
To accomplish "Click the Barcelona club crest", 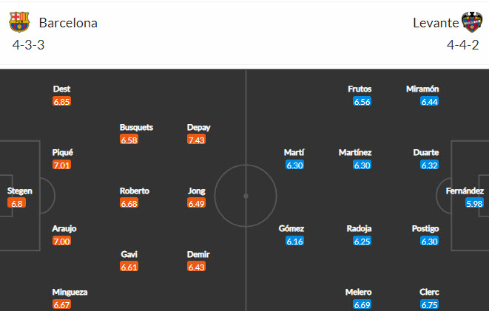I will (x=19, y=22).
